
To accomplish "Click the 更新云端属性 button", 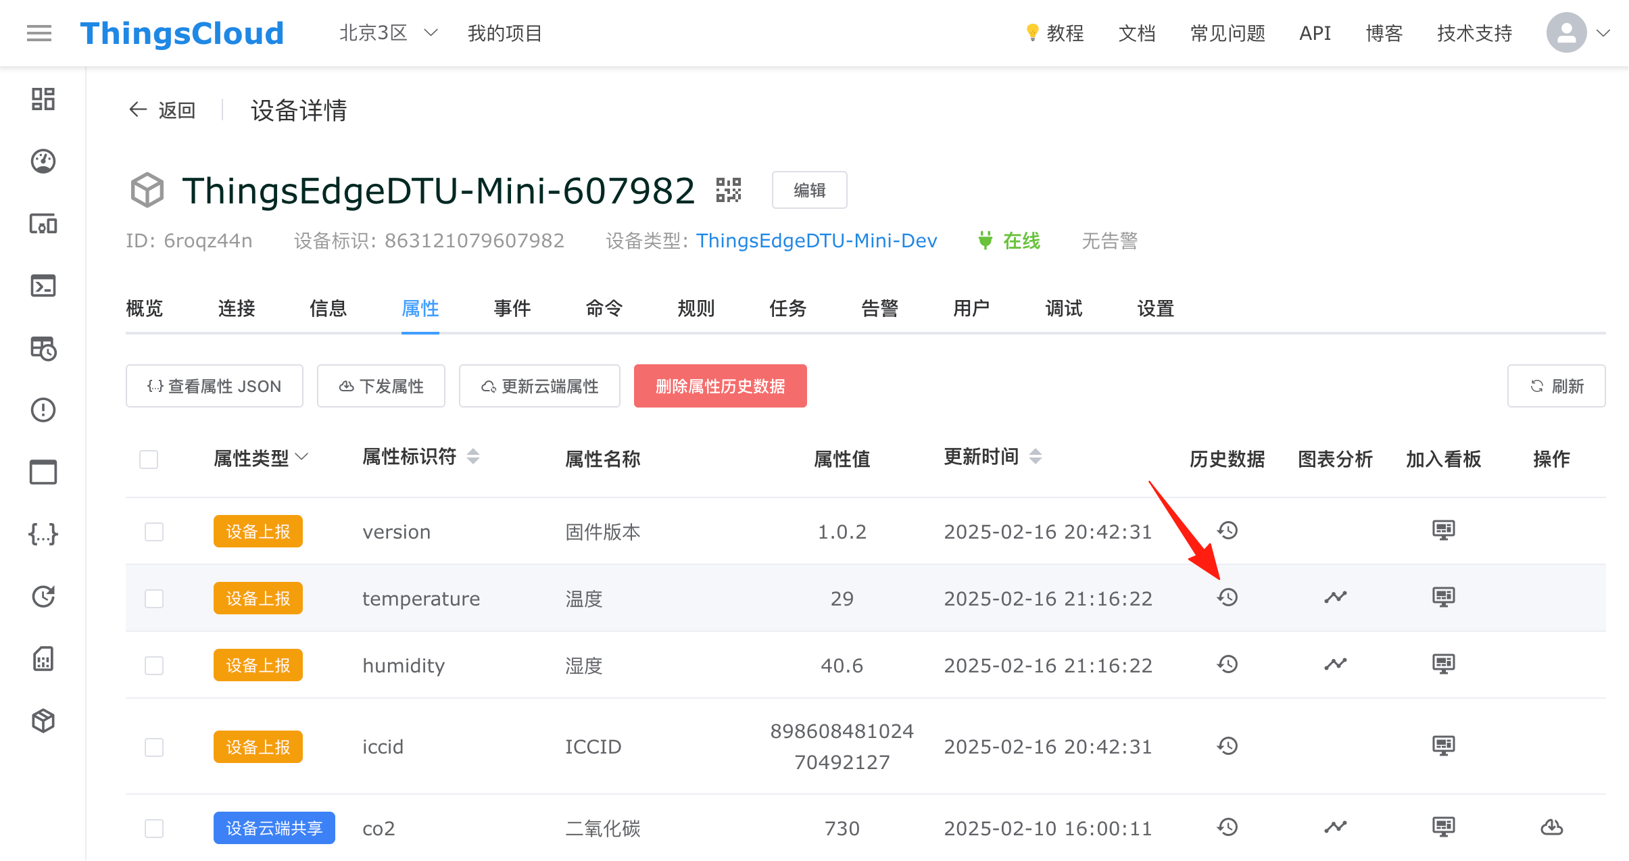I will 539,386.
